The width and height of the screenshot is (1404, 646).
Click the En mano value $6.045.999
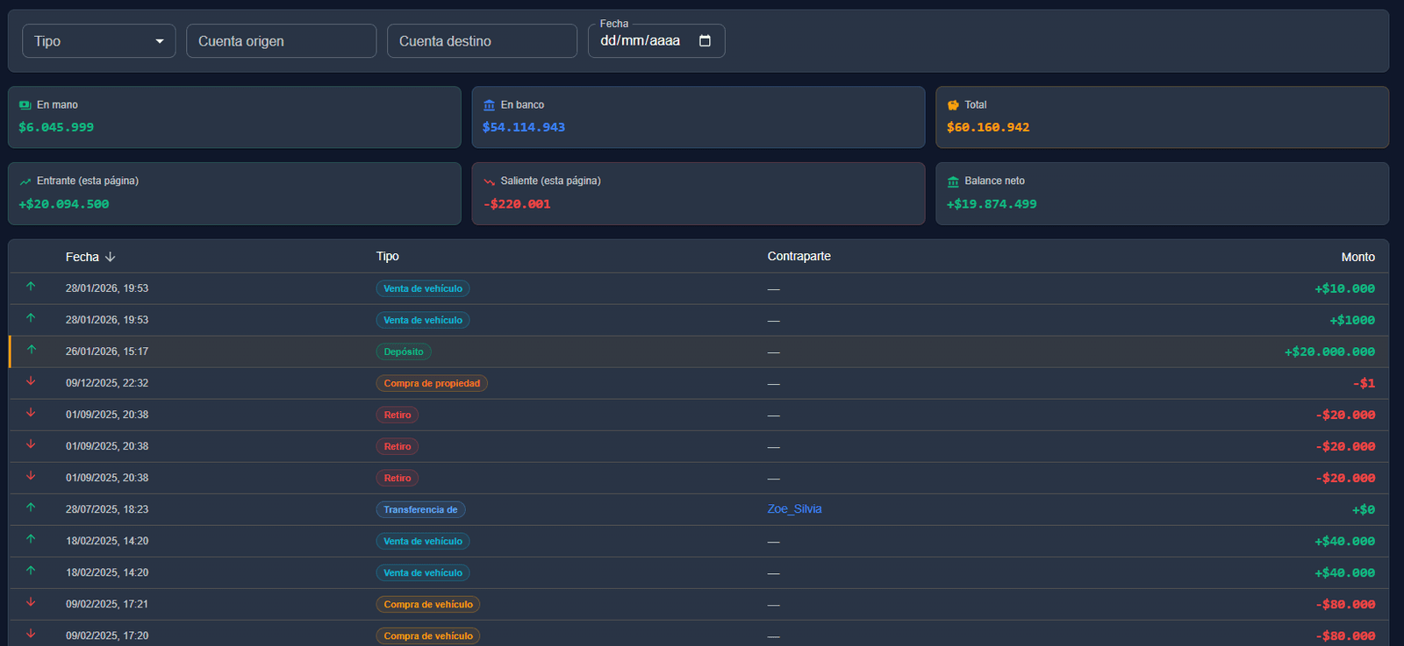[56, 127]
